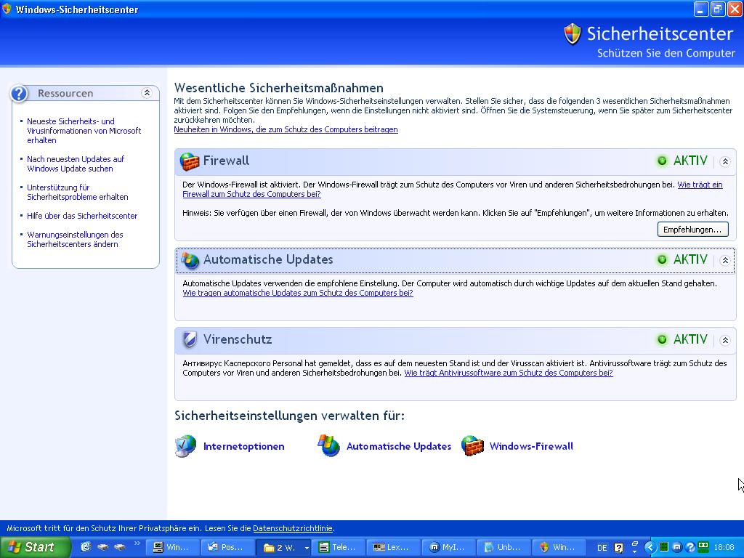This screenshot has width=744, height=558.
Task: Close the Windows-Sicherheitscenter window
Action: tap(735, 9)
